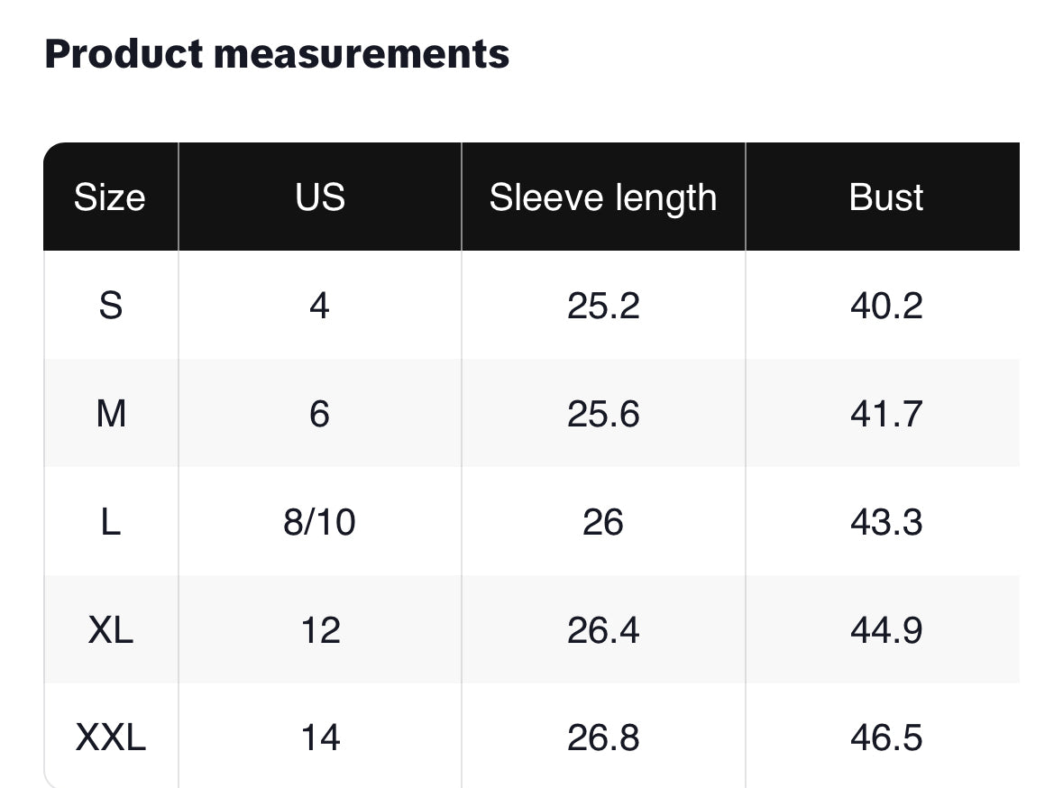Click the Product measurements heading
Image resolution: width=1063 pixels, height=788 pixels.
point(277,54)
